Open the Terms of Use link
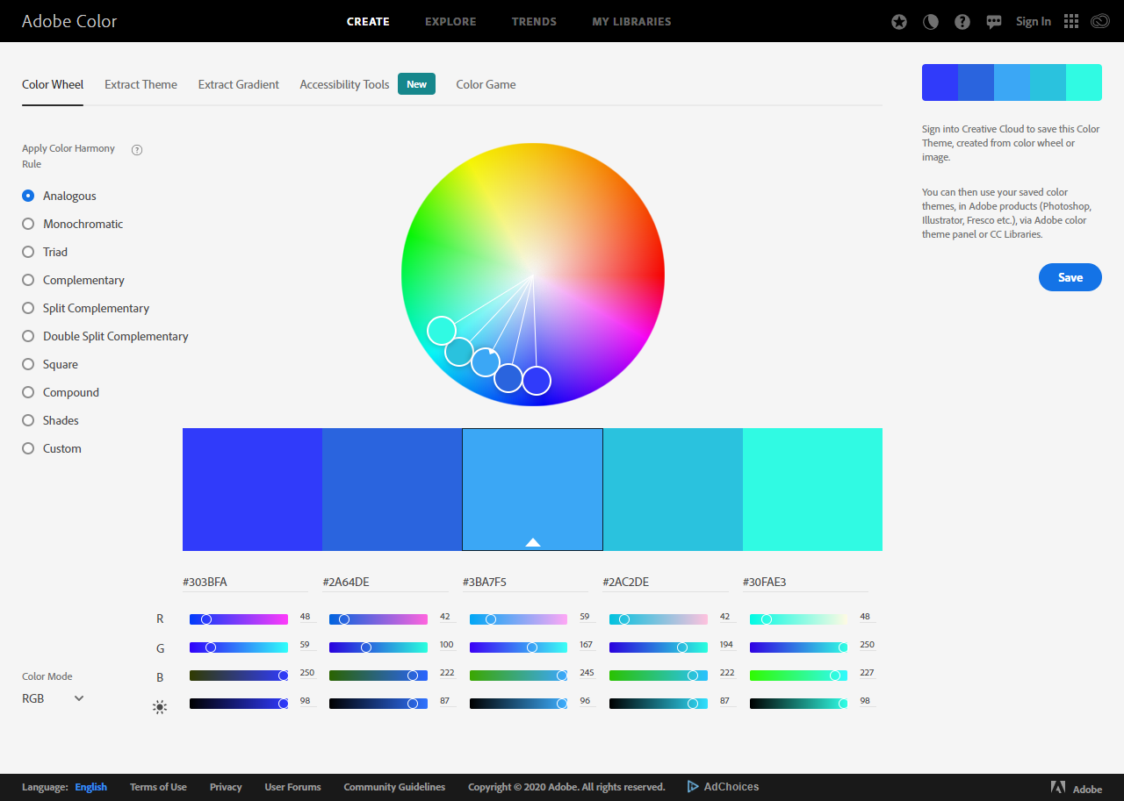This screenshot has width=1124, height=801. (158, 787)
